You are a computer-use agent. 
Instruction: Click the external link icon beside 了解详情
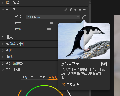click(63, 84)
